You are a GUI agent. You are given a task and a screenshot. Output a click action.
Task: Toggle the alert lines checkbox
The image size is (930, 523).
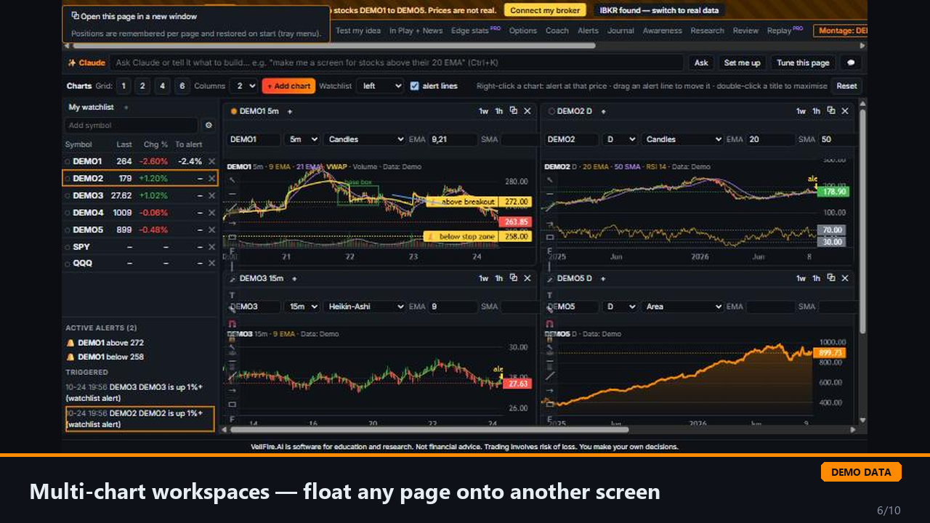click(414, 86)
